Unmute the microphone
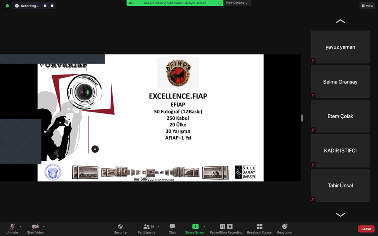This screenshot has height=236, width=378. pyautogui.click(x=12, y=227)
